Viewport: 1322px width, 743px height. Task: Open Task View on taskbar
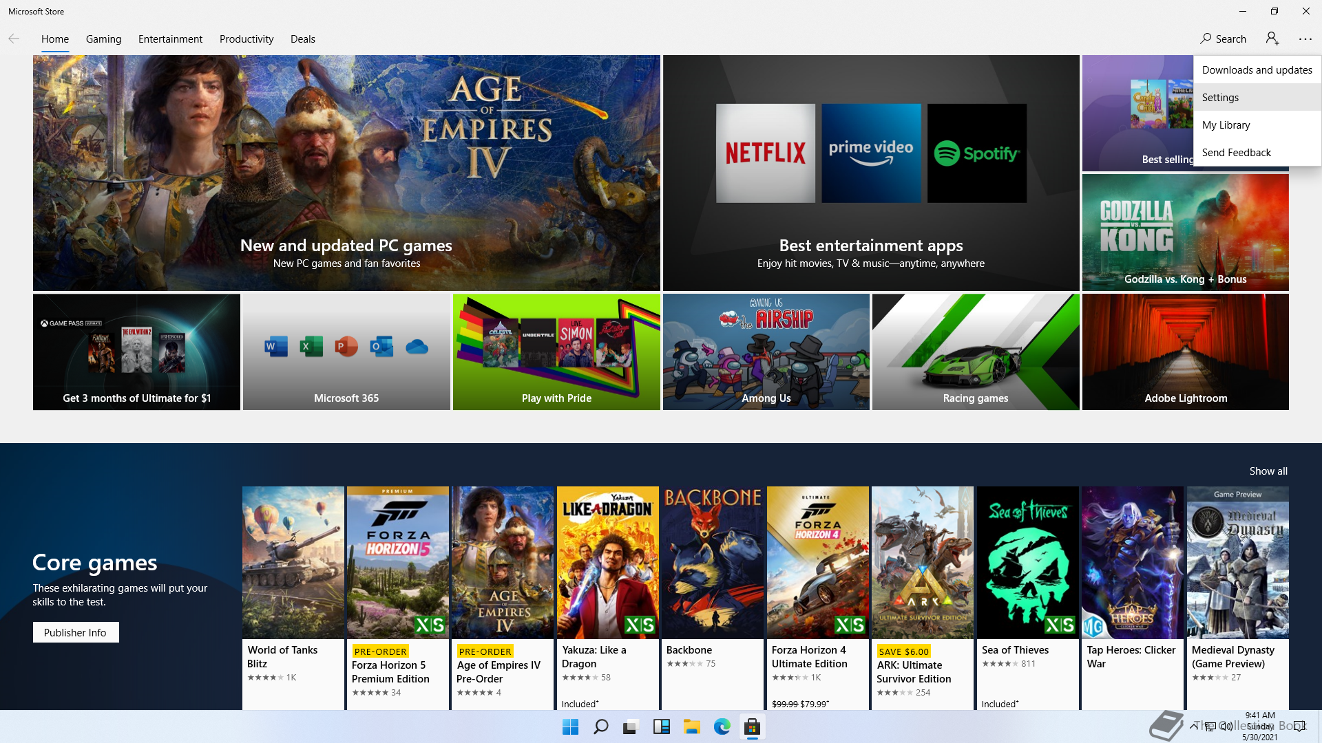tap(631, 726)
